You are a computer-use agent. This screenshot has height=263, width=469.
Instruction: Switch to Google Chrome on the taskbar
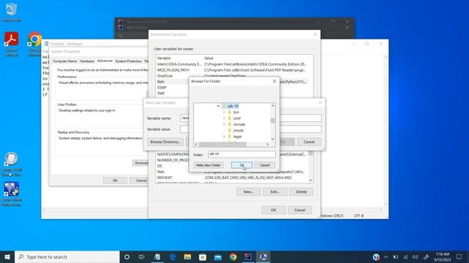click(233, 256)
